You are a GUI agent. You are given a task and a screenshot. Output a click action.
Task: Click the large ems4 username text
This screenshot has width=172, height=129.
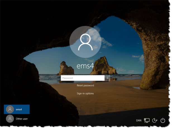coord(85,66)
